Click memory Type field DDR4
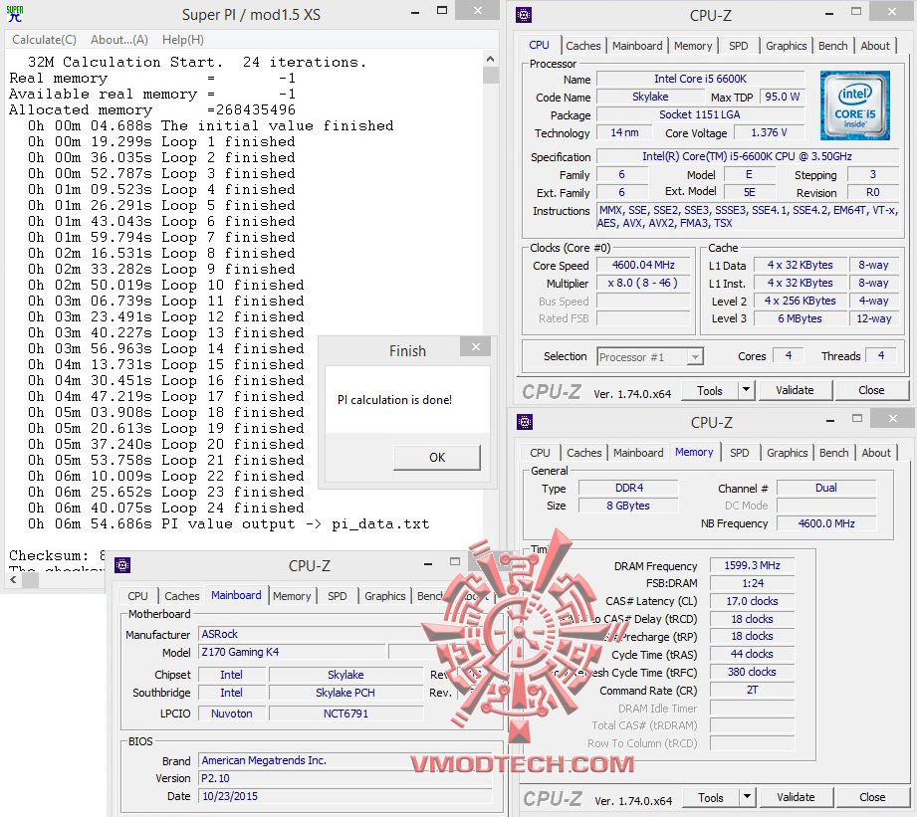 (x=628, y=488)
